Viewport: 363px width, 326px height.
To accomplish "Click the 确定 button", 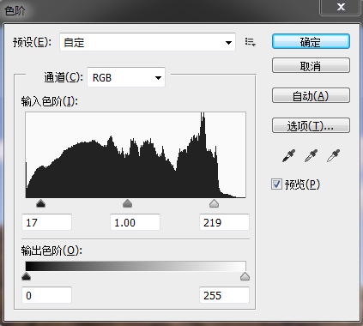I will pyautogui.click(x=311, y=42).
